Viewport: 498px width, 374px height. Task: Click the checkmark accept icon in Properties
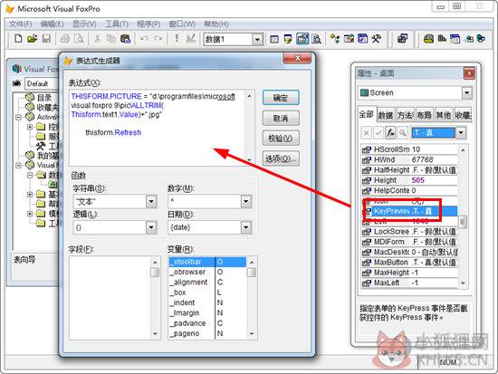[x=378, y=133]
